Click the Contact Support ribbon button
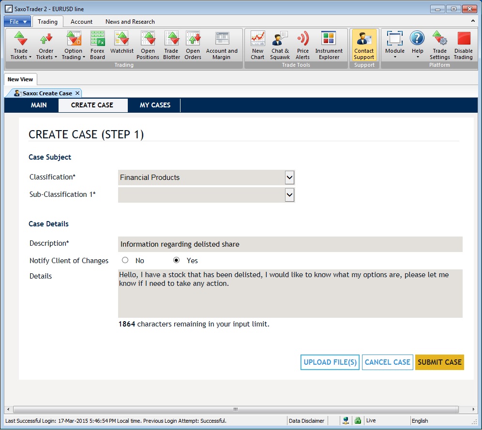Image resolution: width=482 pixels, height=430 pixels. [x=364, y=45]
